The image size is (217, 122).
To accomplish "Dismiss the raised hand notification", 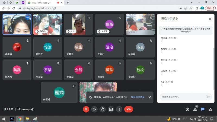I will 149,97.
